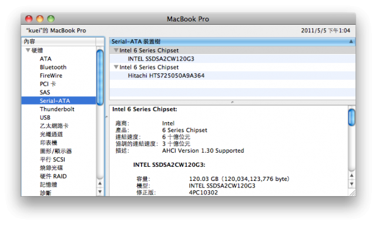The height and width of the screenshot is (225, 376).
Task: Click the green zoom window button
Action: pos(51,19)
